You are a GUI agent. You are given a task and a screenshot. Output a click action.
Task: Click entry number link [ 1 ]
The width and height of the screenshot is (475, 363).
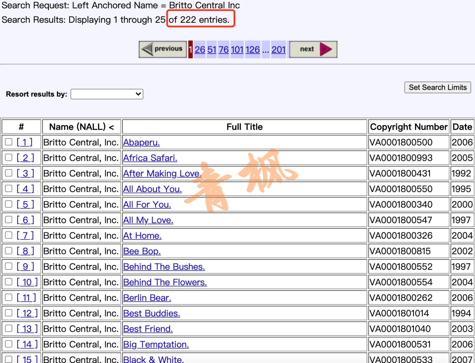[x=25, y=142]
